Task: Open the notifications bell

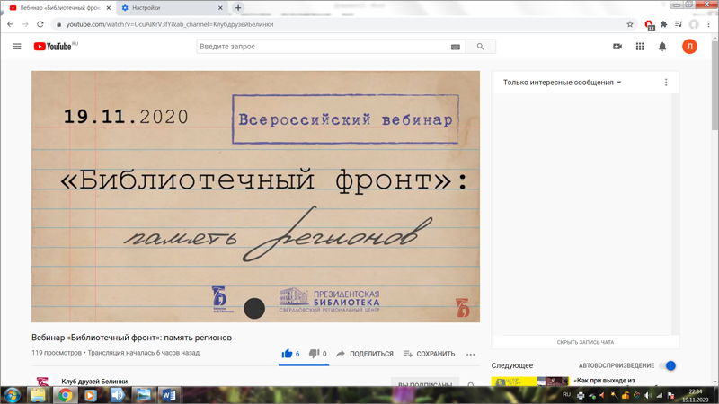Action: [x=662, y=47]
